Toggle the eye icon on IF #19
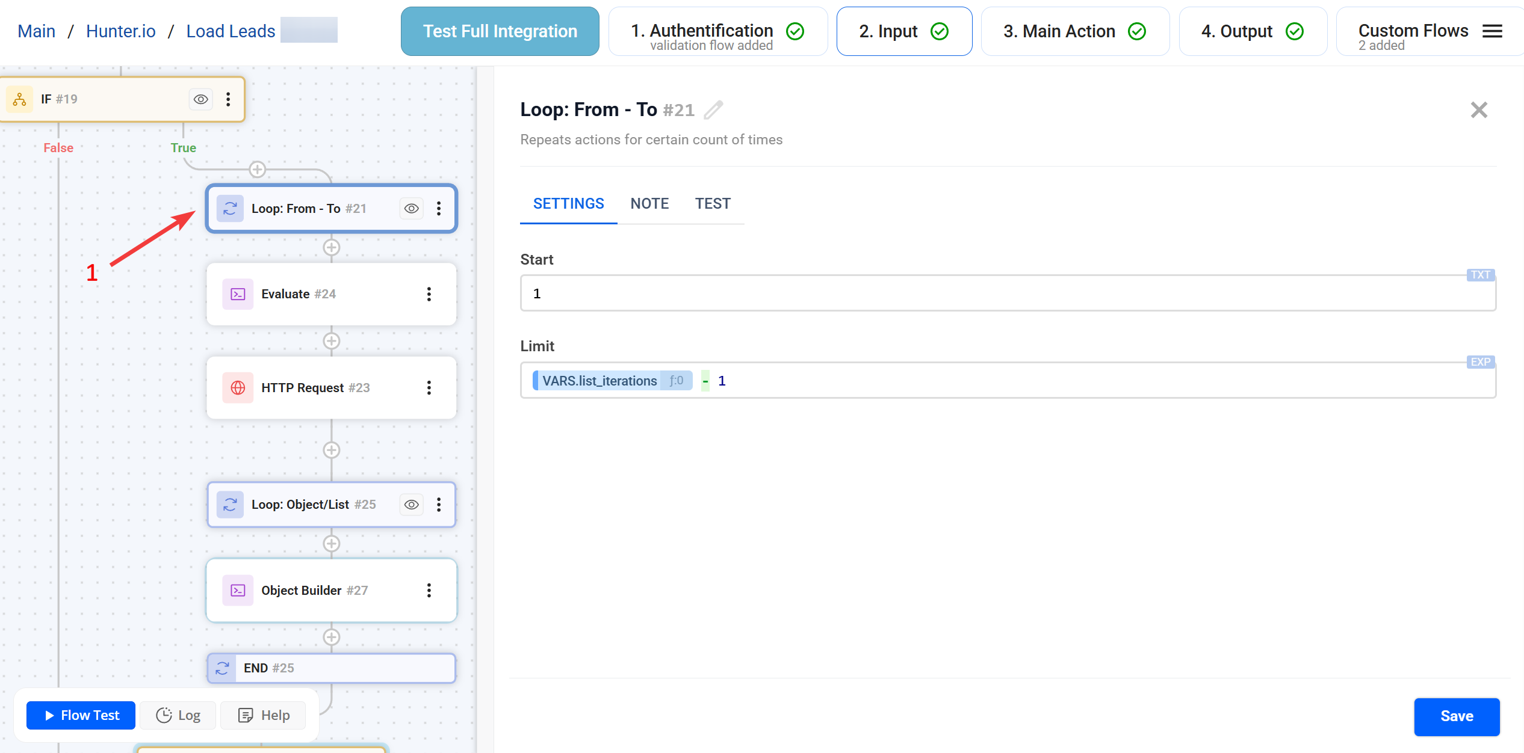 [200, 99]
